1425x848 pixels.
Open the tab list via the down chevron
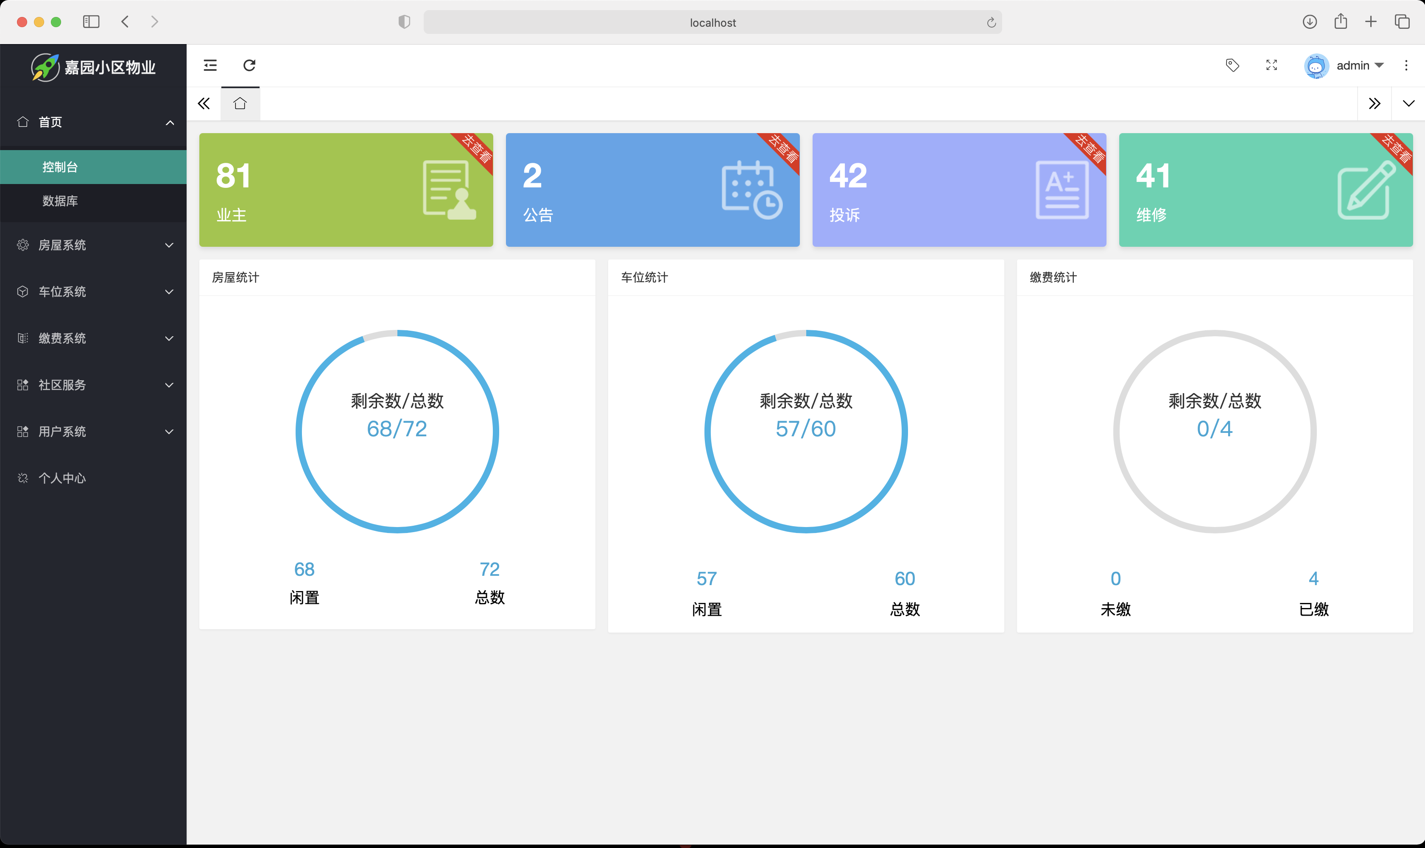[1408, 103]
